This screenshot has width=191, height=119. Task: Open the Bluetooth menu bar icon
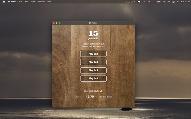154,2
